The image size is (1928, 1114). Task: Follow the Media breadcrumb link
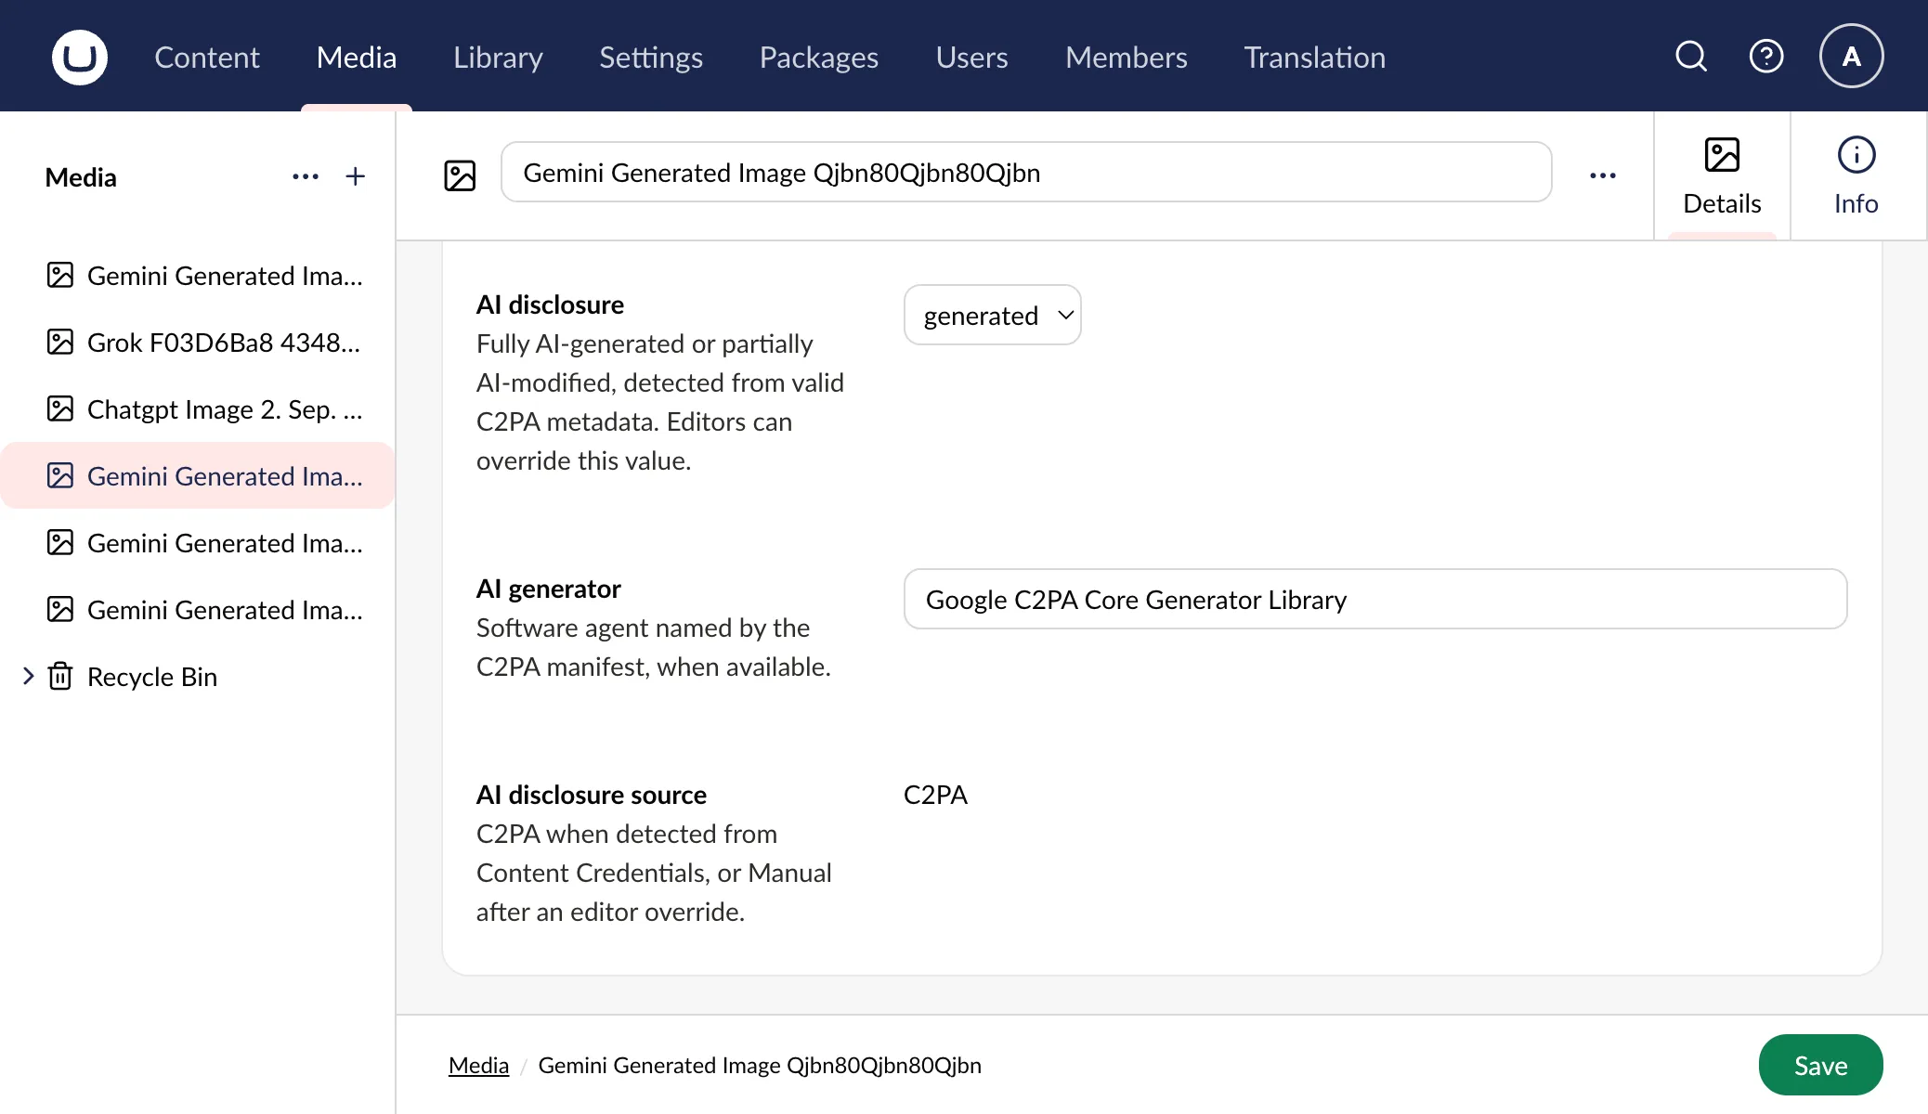(x=478, y=1065)
